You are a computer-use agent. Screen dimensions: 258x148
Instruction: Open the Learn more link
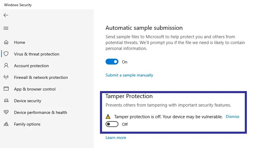pos(116,137)
